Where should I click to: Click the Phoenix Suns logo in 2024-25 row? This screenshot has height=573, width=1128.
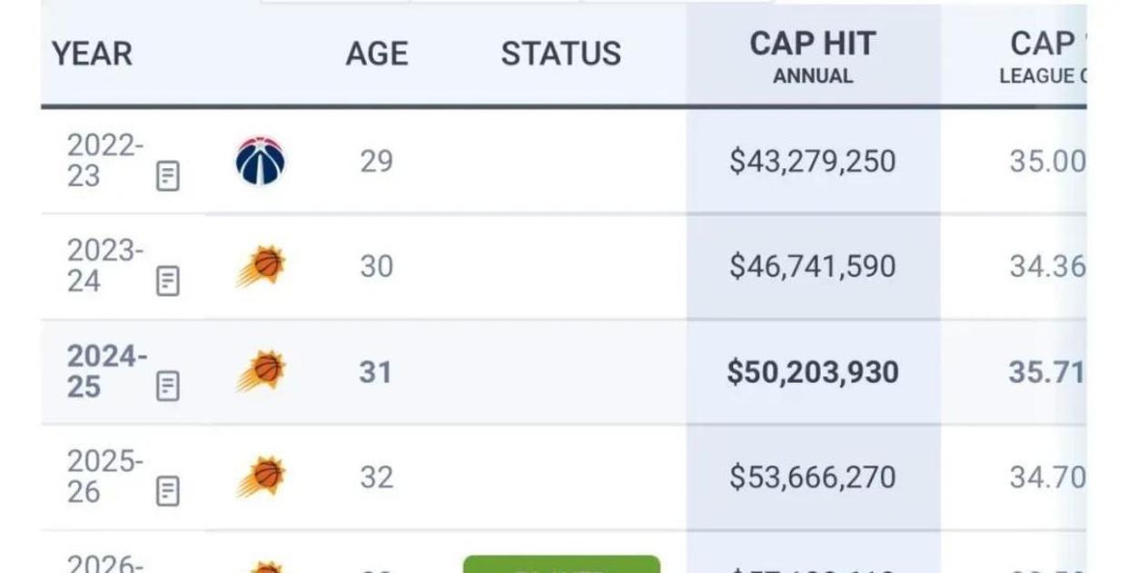[262, 371]
